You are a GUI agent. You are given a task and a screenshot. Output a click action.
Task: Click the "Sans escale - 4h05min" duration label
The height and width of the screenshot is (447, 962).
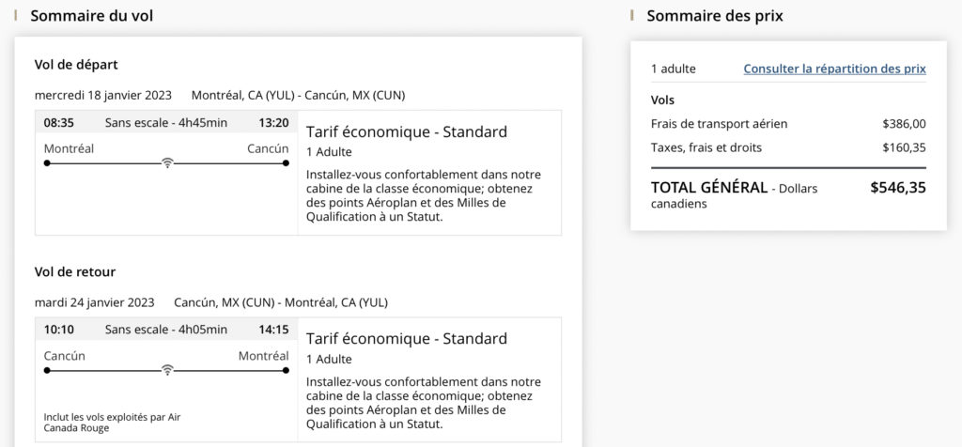[x=166, y=330]
